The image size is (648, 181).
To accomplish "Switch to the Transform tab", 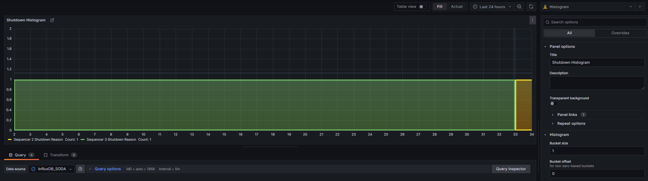I will point(60,155).
